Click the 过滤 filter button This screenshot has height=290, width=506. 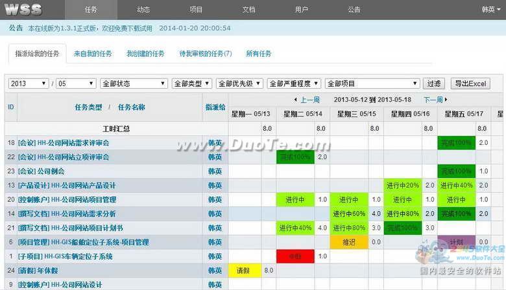pyautogui.click(x=434, y=84)
